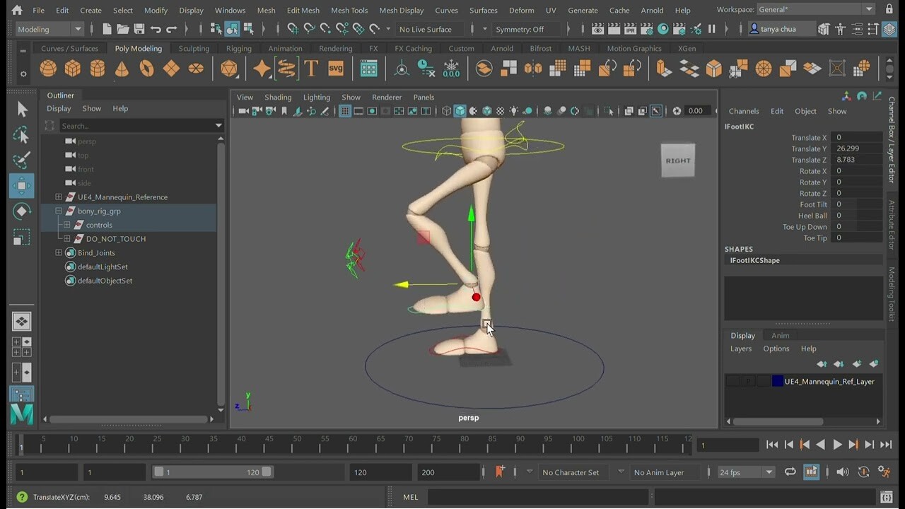The height and width of the screenshot is (509, 905).
Task: Switch to the Rigging shelf tab
Action: tap(238, 48)
